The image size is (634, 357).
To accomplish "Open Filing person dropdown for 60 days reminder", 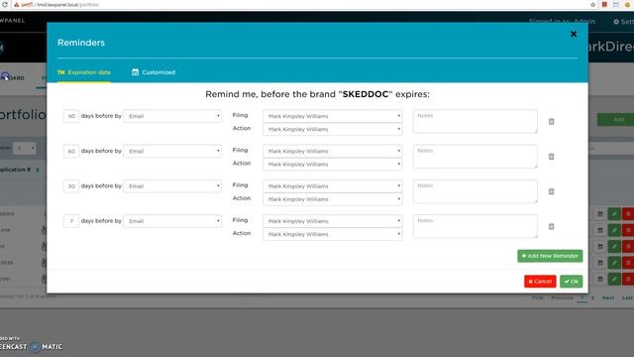I will click(333, 151).
